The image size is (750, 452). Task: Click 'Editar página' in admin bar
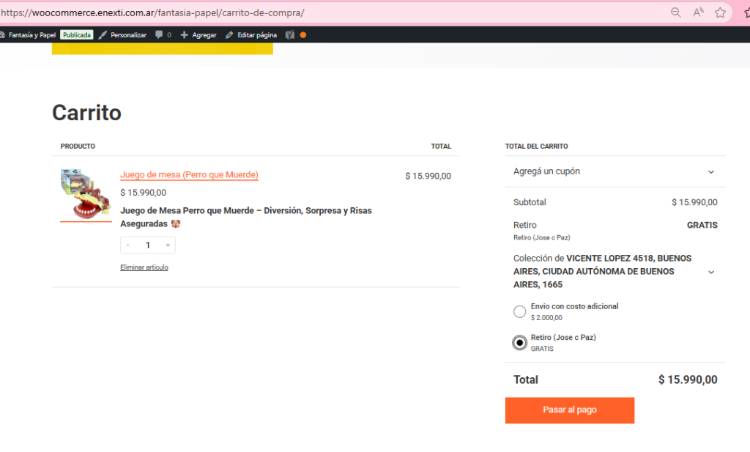click(251, 34)
